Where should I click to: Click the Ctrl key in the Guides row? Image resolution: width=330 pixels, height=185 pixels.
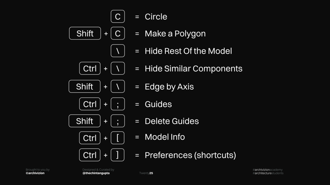90,104
